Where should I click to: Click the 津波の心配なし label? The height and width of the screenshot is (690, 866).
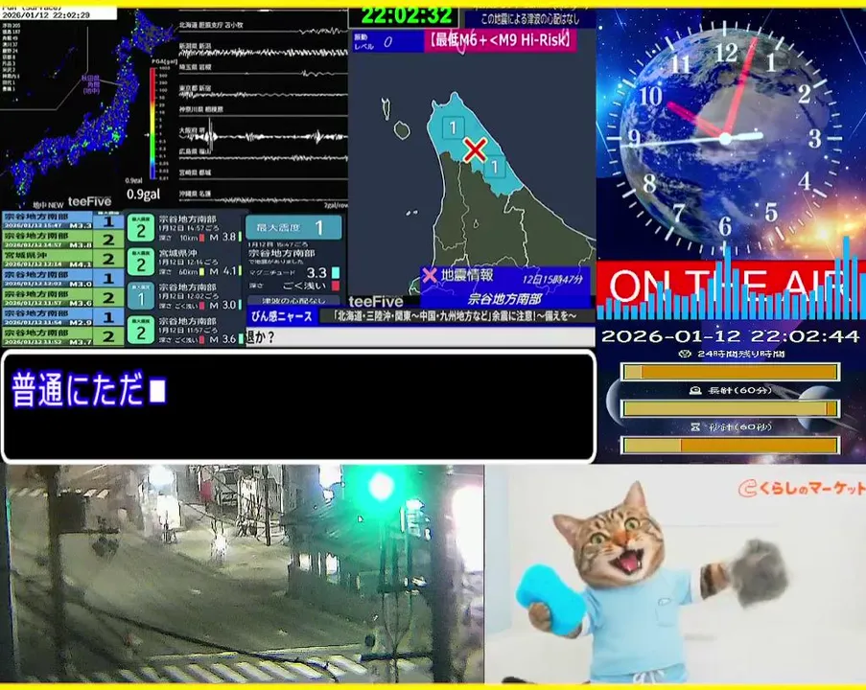point(293,301)
